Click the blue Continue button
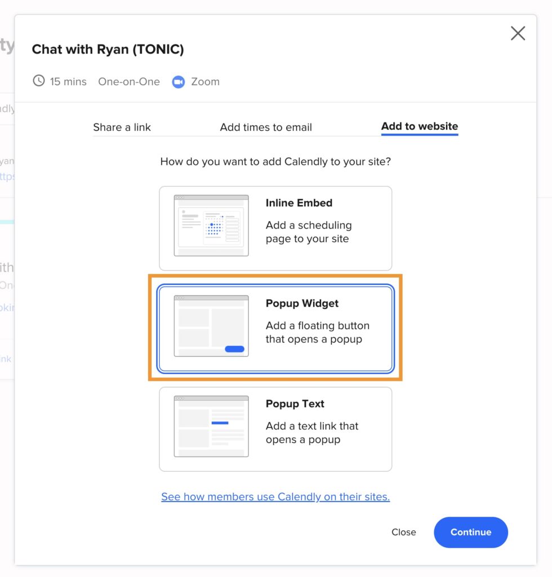This screenshot has height=577, width=552. point(471,532)
